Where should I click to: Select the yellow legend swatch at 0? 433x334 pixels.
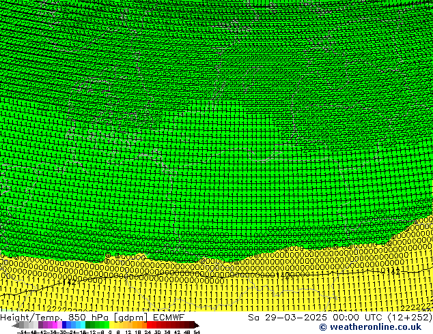point(112,325)
